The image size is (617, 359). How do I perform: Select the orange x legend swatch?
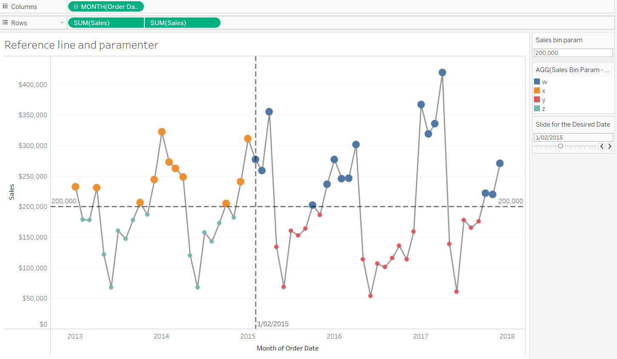click(x=537, y=90)
